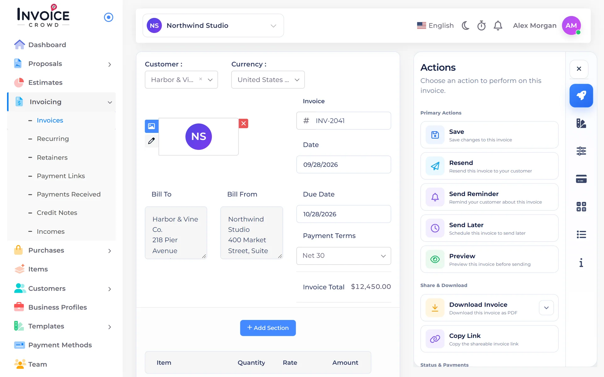This screenshot has width=604, height=377.
Task: Clear the selected customer Harbor & Vine
Action: pyautogui.click(x=201, y=79)
